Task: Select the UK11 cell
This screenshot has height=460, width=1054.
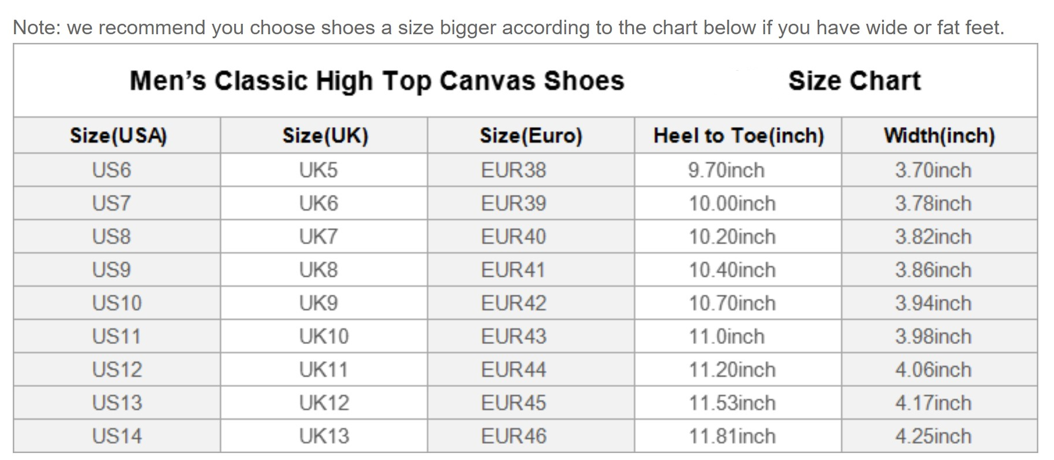Action: point(324,370)
